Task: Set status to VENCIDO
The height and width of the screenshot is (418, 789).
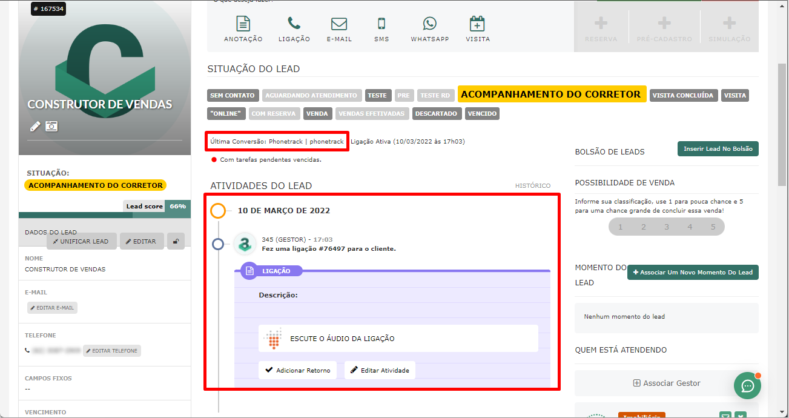Action: tap(483, 113)
